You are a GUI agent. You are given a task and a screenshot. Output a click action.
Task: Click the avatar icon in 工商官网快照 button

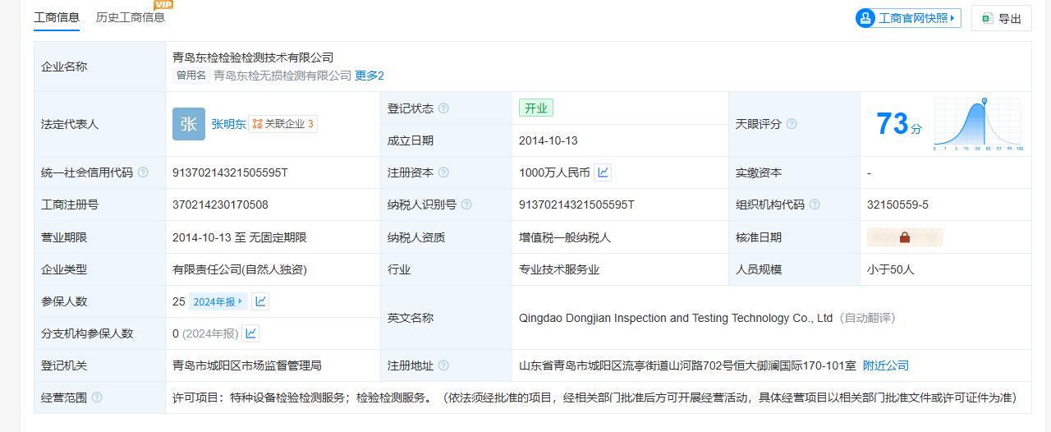point(865,18)
